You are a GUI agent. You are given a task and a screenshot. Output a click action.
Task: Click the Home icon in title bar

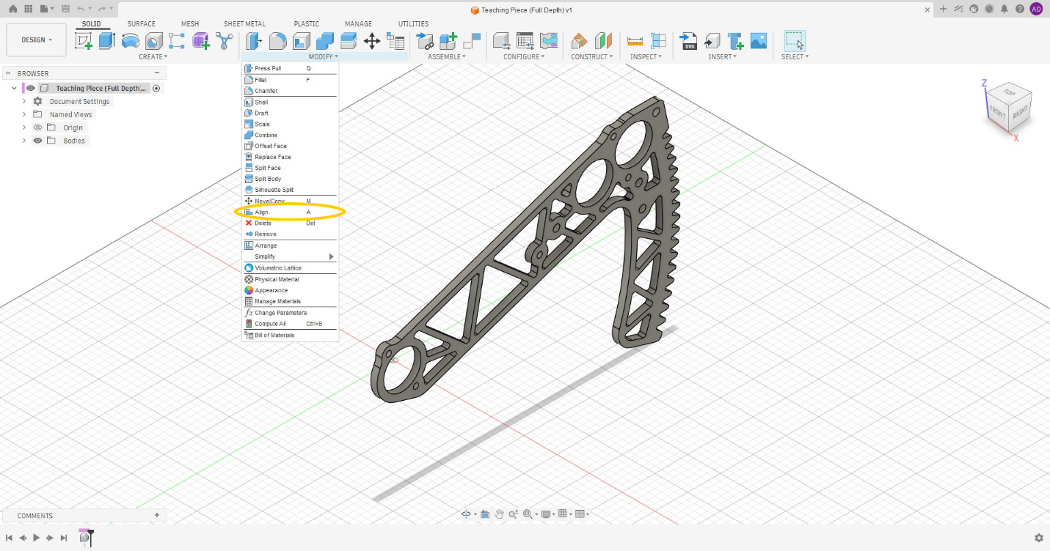pos(12,9)
